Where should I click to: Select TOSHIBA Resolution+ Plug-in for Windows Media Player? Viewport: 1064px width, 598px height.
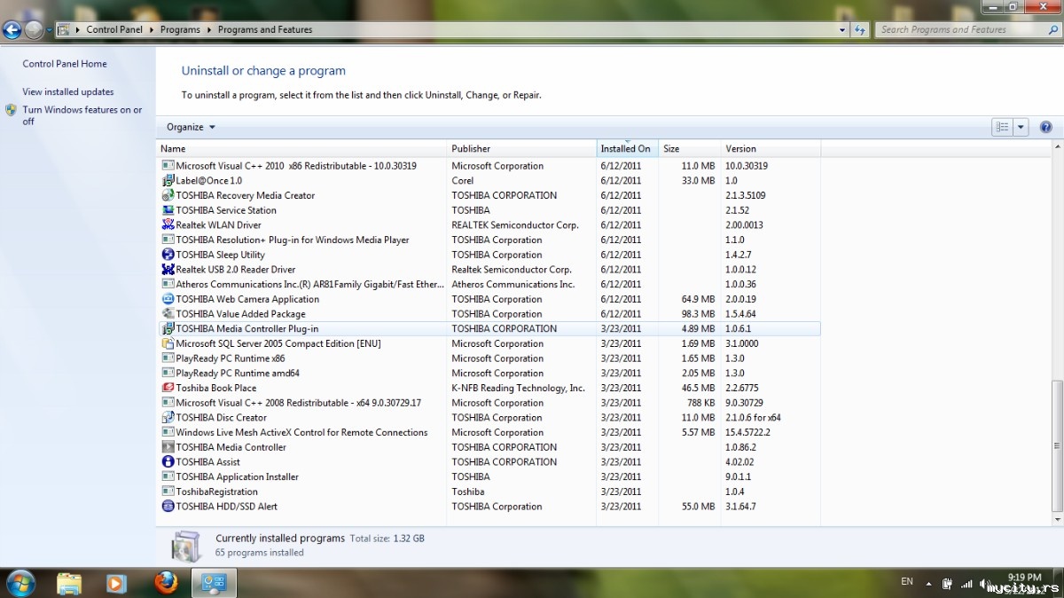click(489, 240)
